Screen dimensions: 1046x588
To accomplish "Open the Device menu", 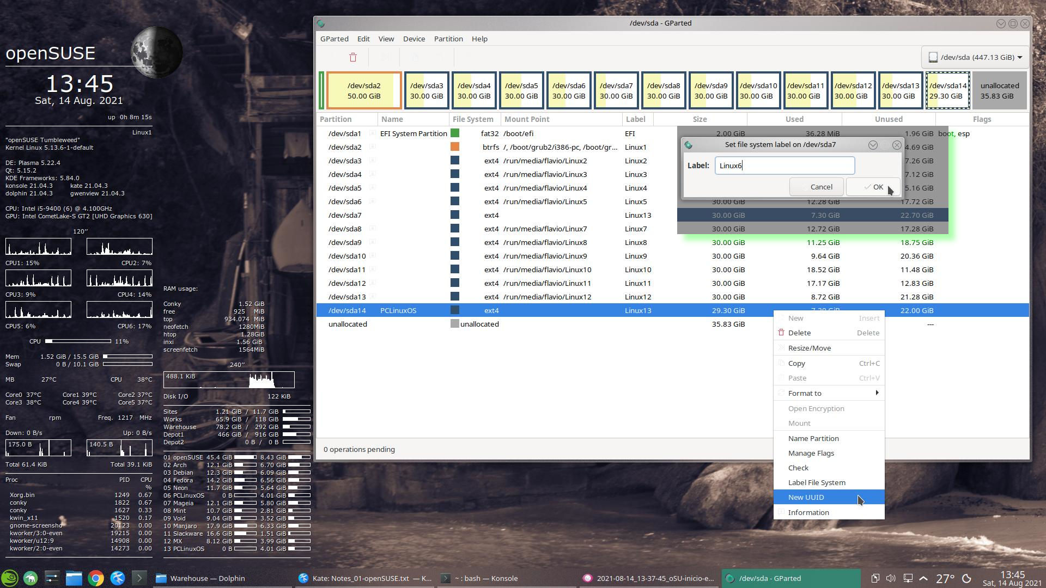I will point(414,39).
